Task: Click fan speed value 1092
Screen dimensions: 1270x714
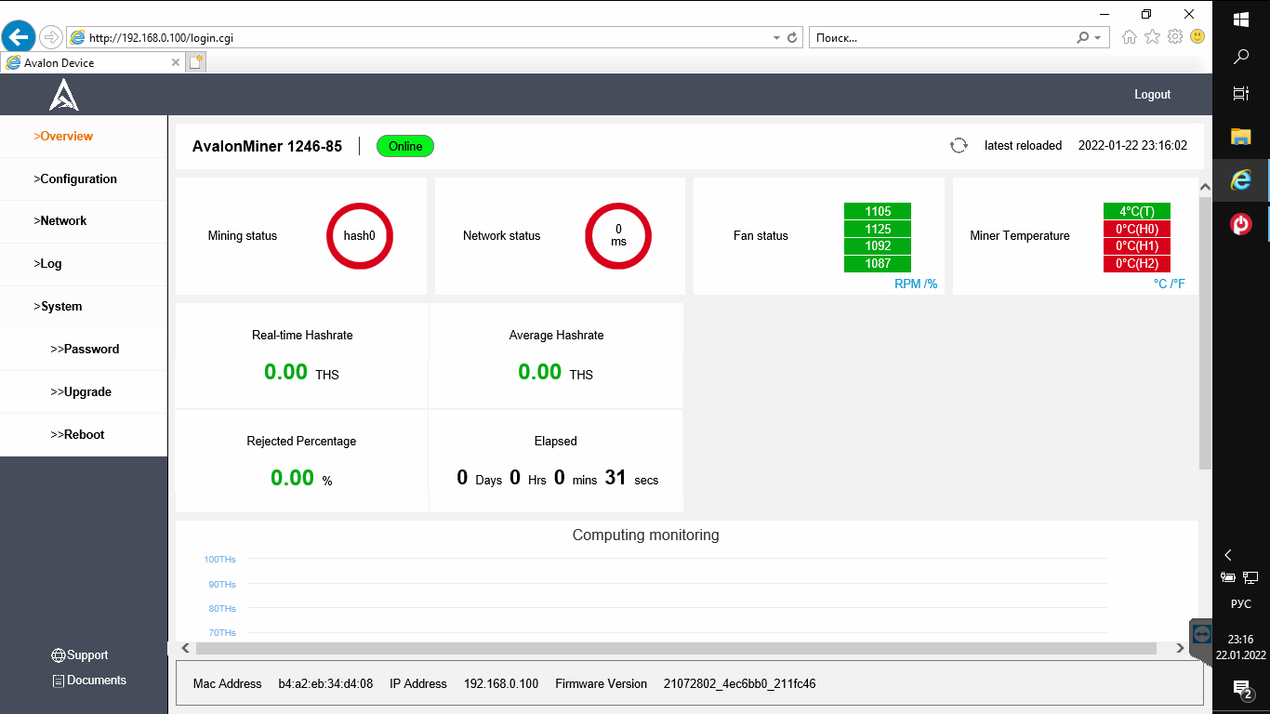Action: 878,246
